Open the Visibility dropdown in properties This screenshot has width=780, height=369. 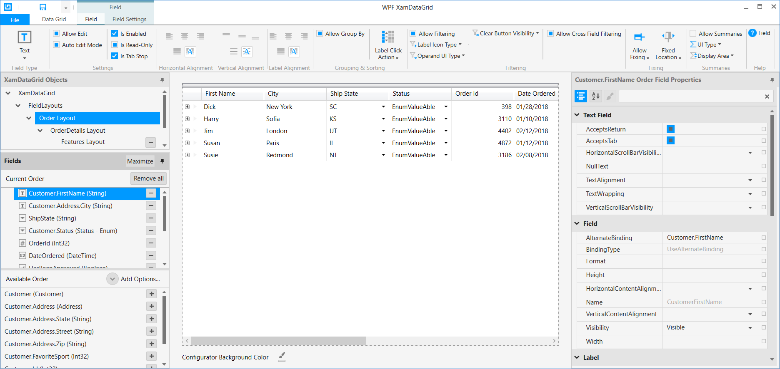(x=750, y=328)
